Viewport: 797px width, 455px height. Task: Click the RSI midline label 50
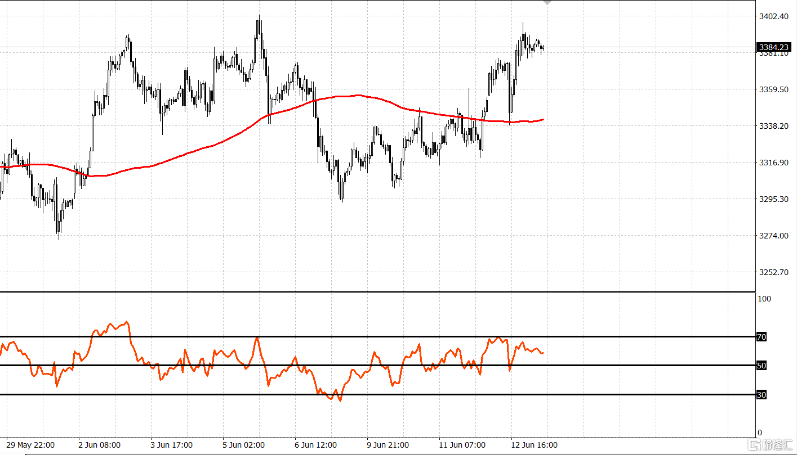click(x=762, y=366)
